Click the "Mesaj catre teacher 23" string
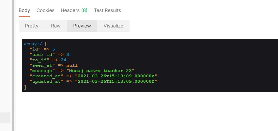 100,71
